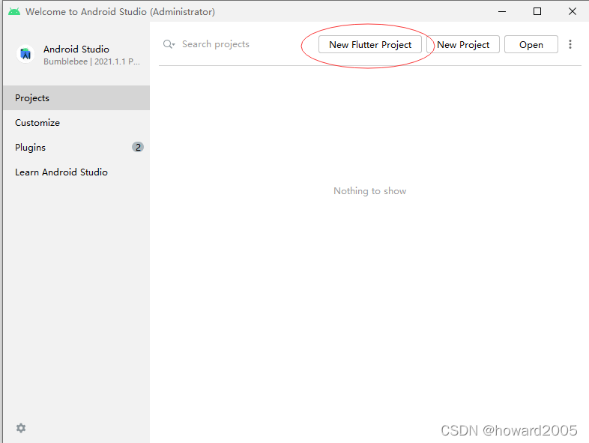The height and width of the screenshot is (443, 589).
Task: Click the New Flutter Project button
Action: coord(370,45)
